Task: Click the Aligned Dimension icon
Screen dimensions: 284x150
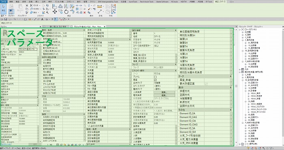Action: pos(99,6)
